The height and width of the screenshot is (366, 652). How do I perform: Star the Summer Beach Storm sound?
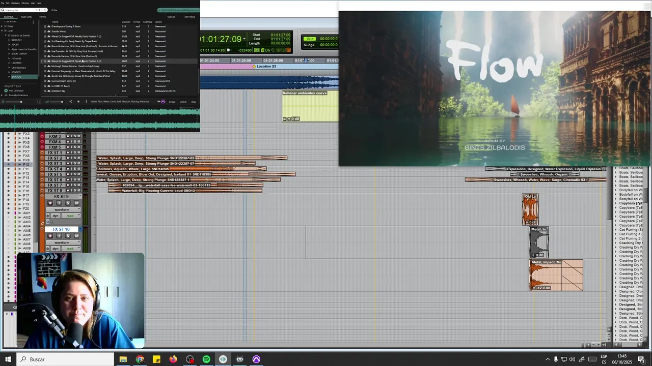point(45,81)
